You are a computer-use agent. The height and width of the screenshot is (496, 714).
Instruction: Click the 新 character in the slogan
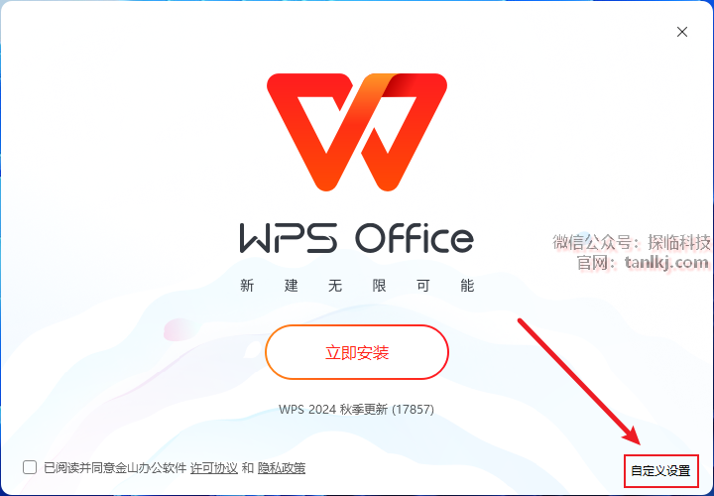click(247, 286)
